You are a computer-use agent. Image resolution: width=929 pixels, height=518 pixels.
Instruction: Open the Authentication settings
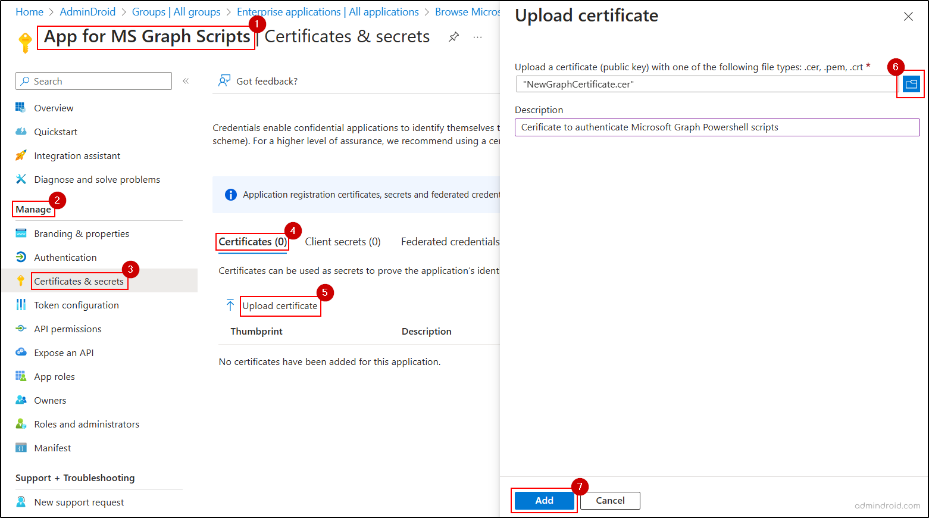tap(64, 257)
